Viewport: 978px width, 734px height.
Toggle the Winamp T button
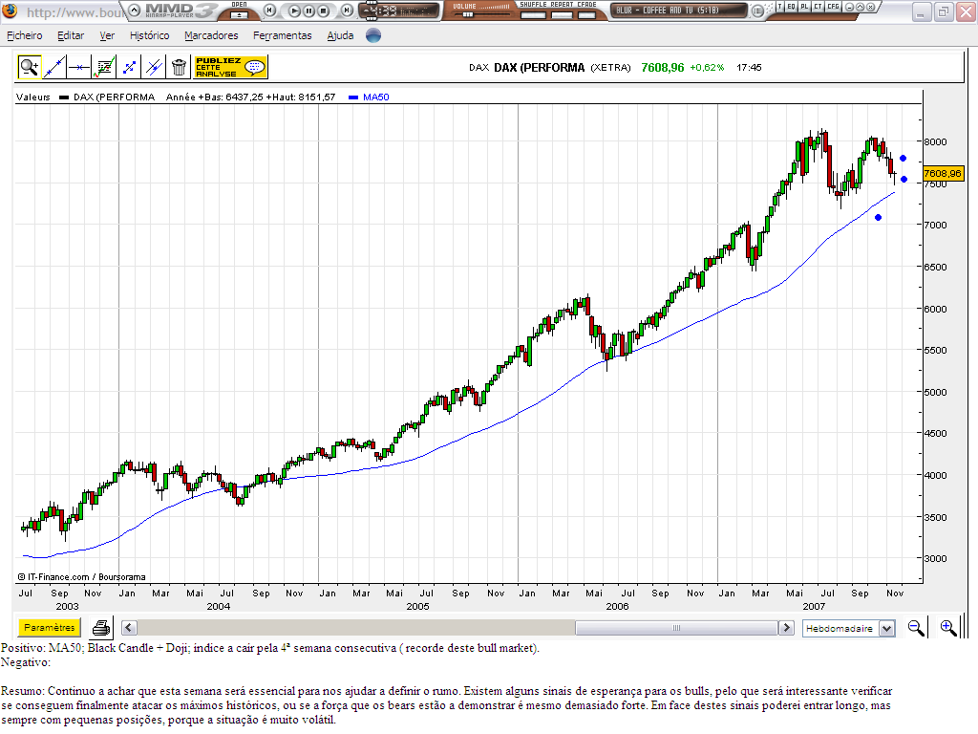[779, 7]
